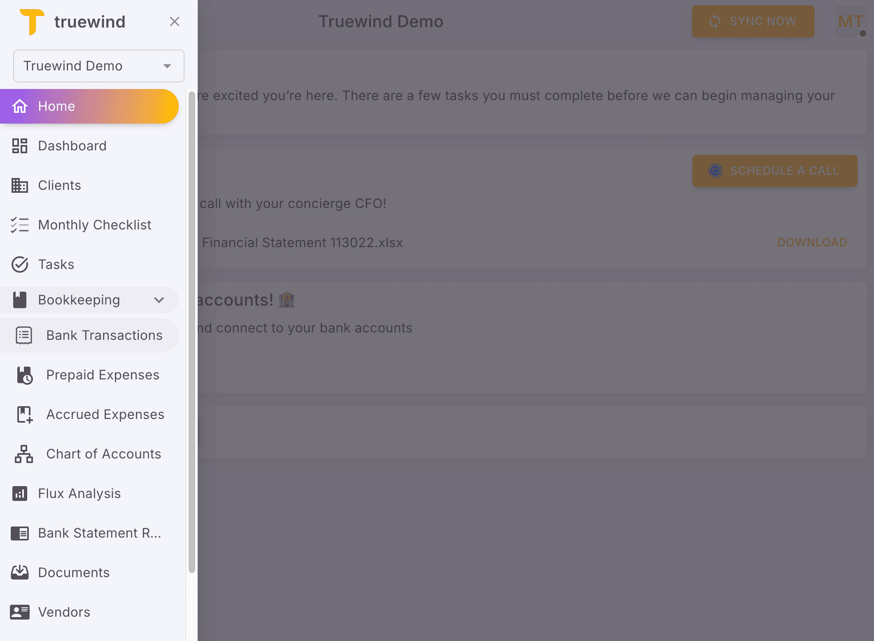This screenshot has width=874, height=641.
Task: Collapse the Bookkeeping section
Action: [159, 300]
